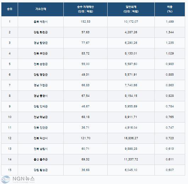Select the 전북 익산시 cell
The image size is (188, 184).
point(41,138)
